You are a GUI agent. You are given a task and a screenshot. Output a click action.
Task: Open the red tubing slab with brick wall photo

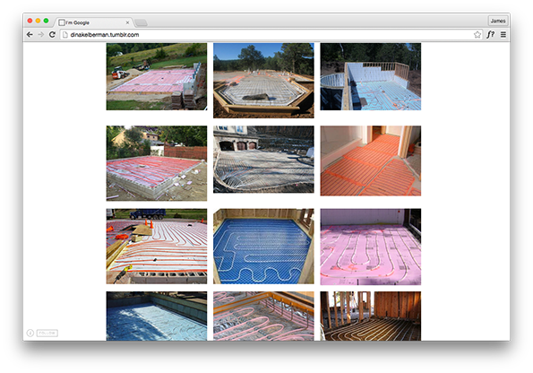[x=157, y=163]
